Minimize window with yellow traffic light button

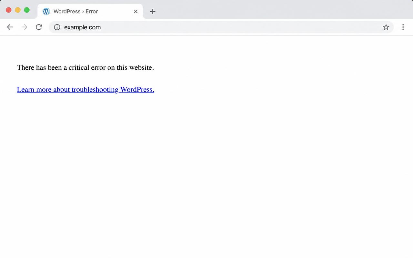(18, 10)
